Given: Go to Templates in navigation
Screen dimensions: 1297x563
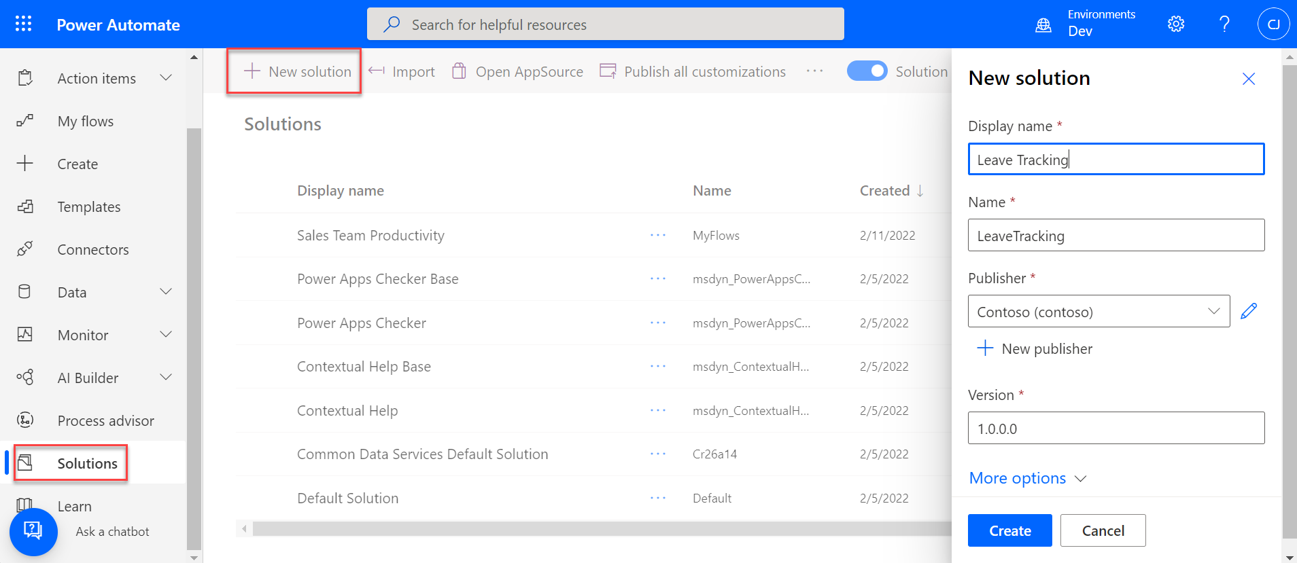Looking at the screenshot, I should click(x=88, y=207).
